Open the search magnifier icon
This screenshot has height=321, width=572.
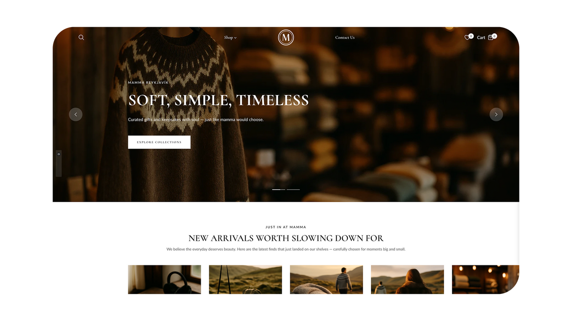pos(81,38)
